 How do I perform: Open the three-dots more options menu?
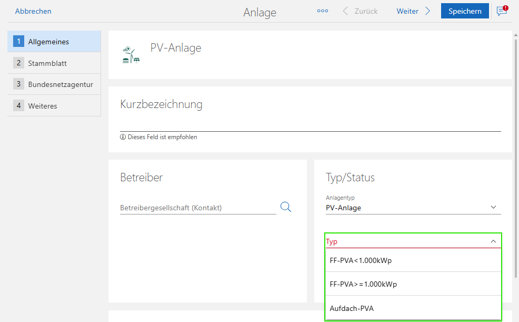pyautogui.click(x=322, y=11)
